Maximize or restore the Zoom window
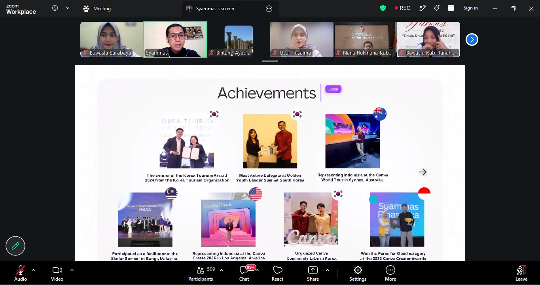 [513, 8]
